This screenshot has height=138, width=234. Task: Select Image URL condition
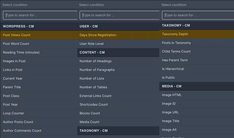(197, 112)
